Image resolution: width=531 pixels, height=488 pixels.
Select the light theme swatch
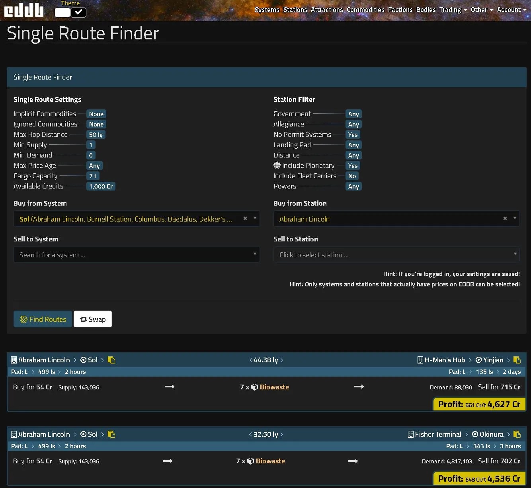pos(62,12)
